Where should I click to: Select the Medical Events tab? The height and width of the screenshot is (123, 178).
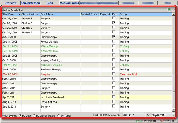69,3
